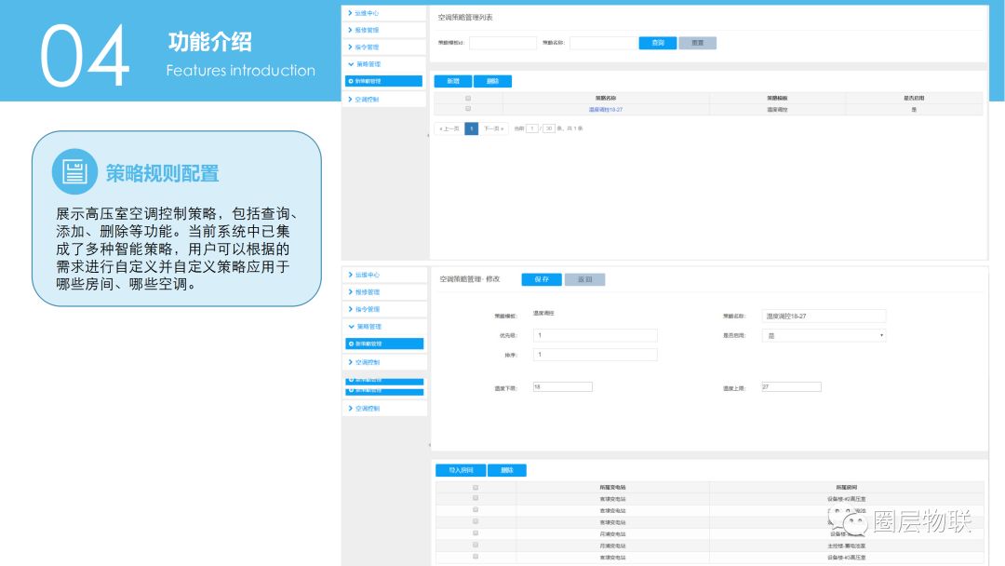Focus the 温度上限 upper temperature field
The image size is (1005, 566).
tap(791, 386)
